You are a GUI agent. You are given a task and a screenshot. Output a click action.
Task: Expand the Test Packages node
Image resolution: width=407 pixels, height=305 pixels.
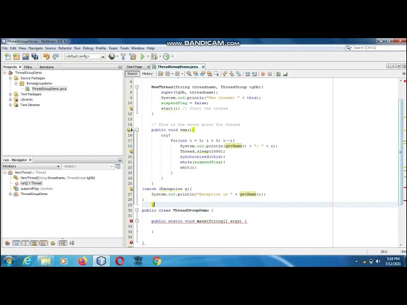click(10, 94)
